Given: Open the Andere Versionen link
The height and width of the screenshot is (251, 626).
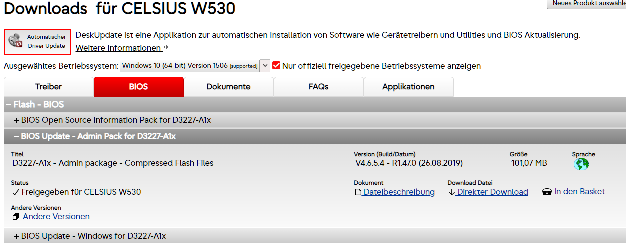Looking at the screenshot, I should click(56, 217).
